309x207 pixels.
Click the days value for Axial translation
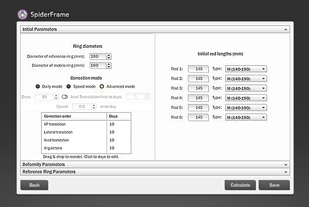[x=112, y=140]
